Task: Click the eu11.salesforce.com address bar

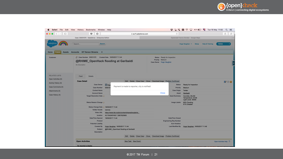Action: pos(139,34)
